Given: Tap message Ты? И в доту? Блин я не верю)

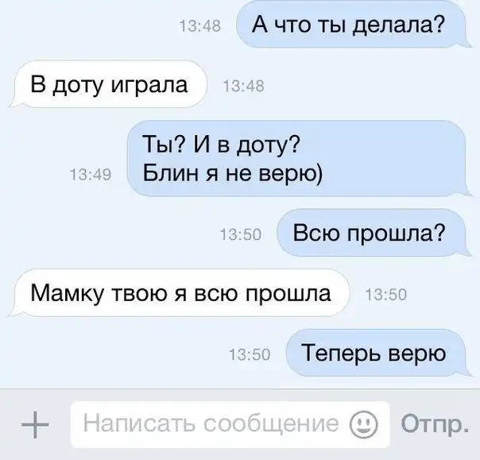Looking at the screenshot, I should point(296,158).
